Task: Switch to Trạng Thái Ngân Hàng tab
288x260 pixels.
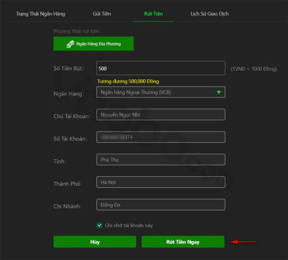Action: coord(40,14)
